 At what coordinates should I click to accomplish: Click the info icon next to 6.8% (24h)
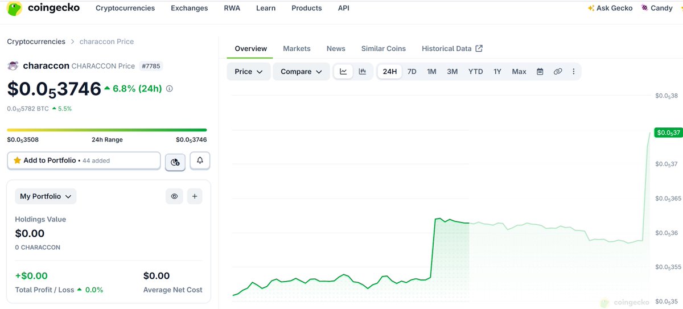[x=169, y=89]
